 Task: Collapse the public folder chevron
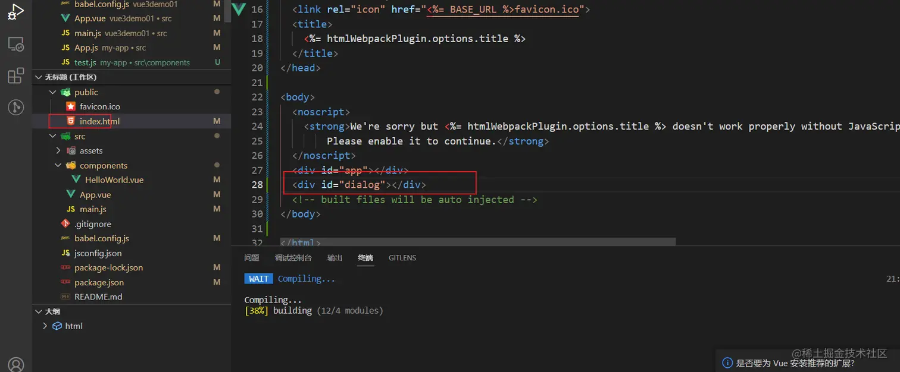click(x=53, y=92)
